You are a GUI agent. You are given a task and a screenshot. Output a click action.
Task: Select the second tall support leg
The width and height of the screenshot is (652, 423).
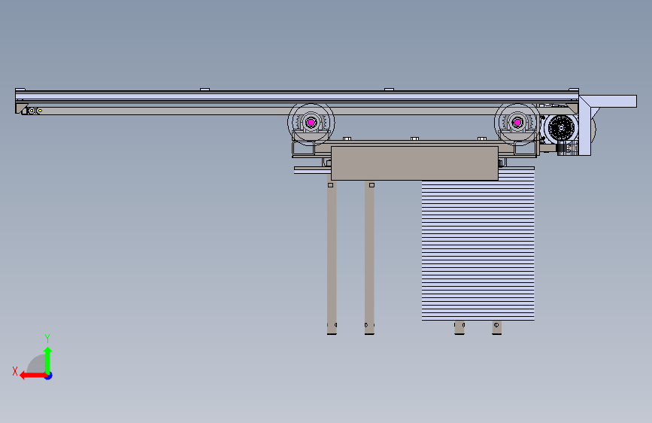[369, 257]
